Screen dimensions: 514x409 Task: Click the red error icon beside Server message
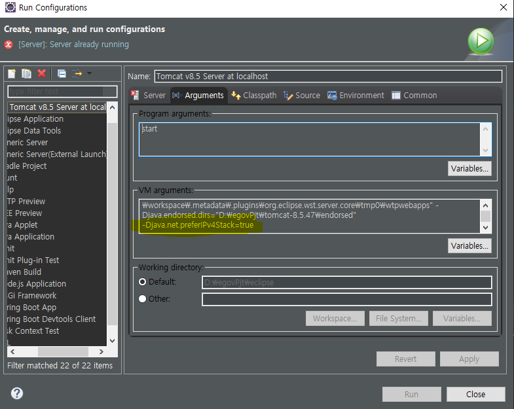tap(9, 44)
